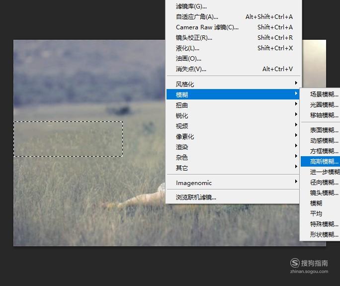Select 光圈模糊... iris blur
Viewport: 340px width, 286px height.
tap(320, 104)
